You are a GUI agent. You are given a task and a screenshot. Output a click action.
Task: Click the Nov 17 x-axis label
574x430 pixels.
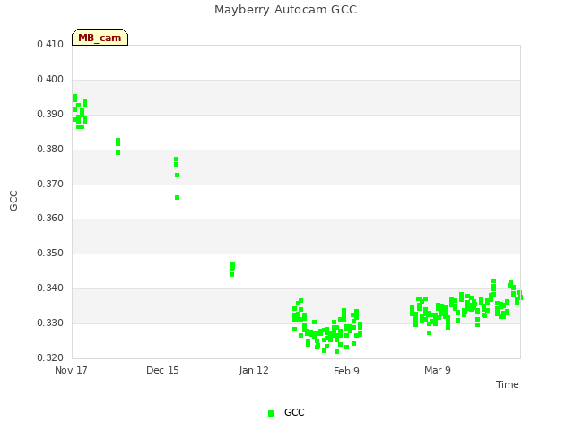point(71,370)
